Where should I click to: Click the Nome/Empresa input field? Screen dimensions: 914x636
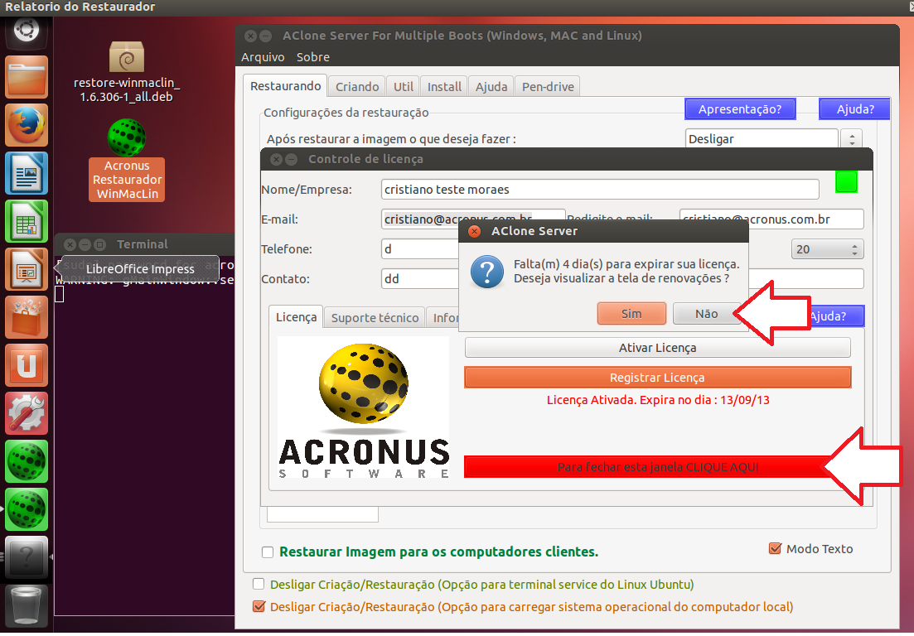tap(600, 190)
